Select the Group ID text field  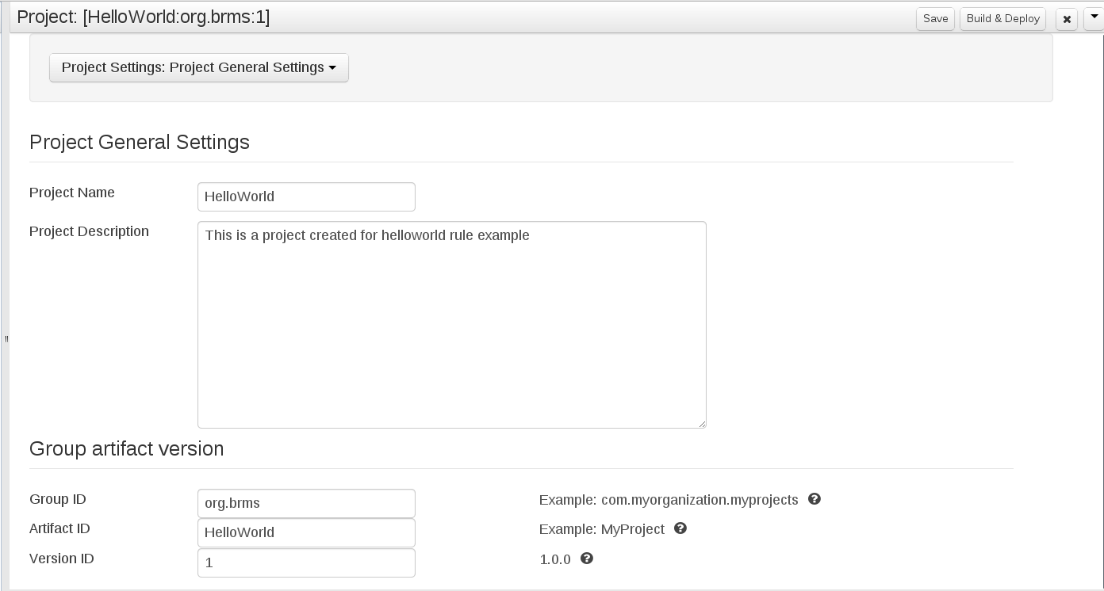point(306,503)
